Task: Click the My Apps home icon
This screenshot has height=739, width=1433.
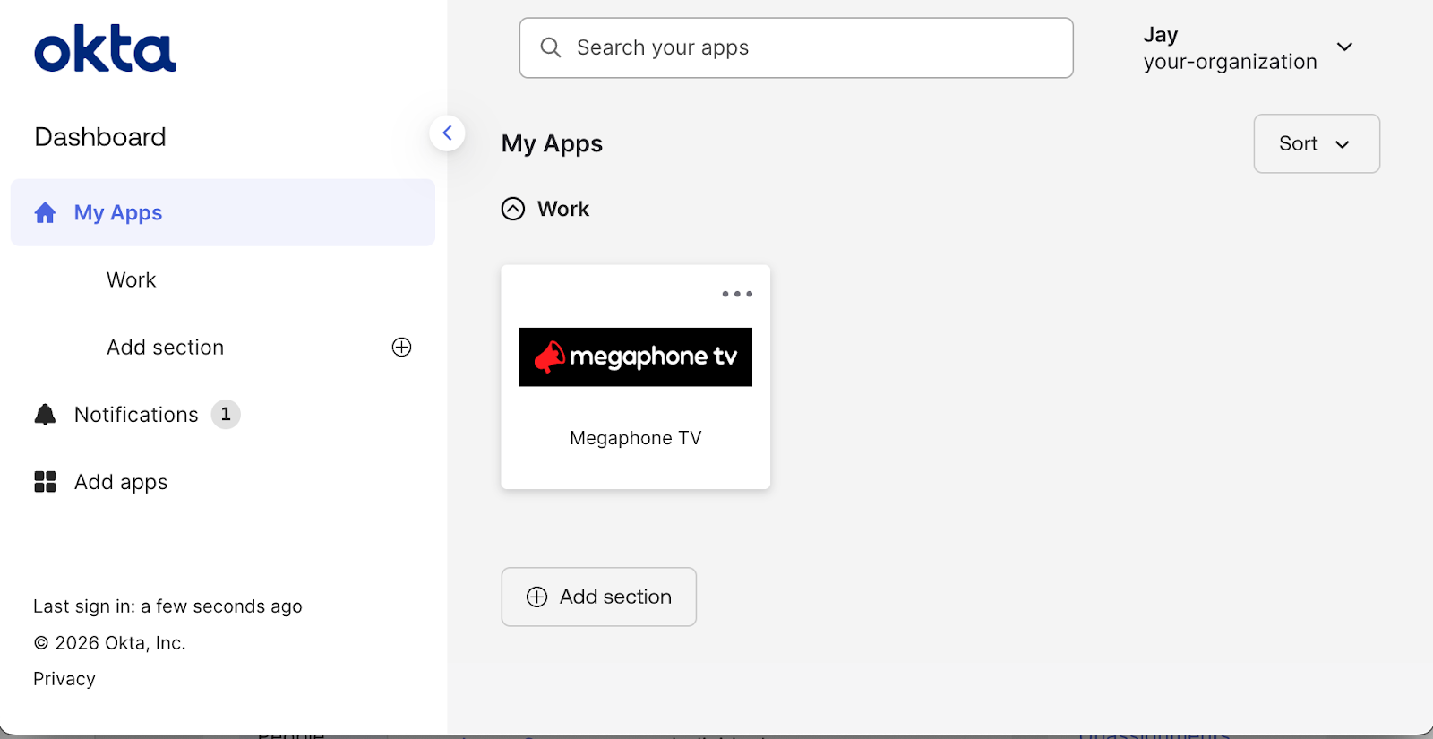Action: (x=45, y=213)
